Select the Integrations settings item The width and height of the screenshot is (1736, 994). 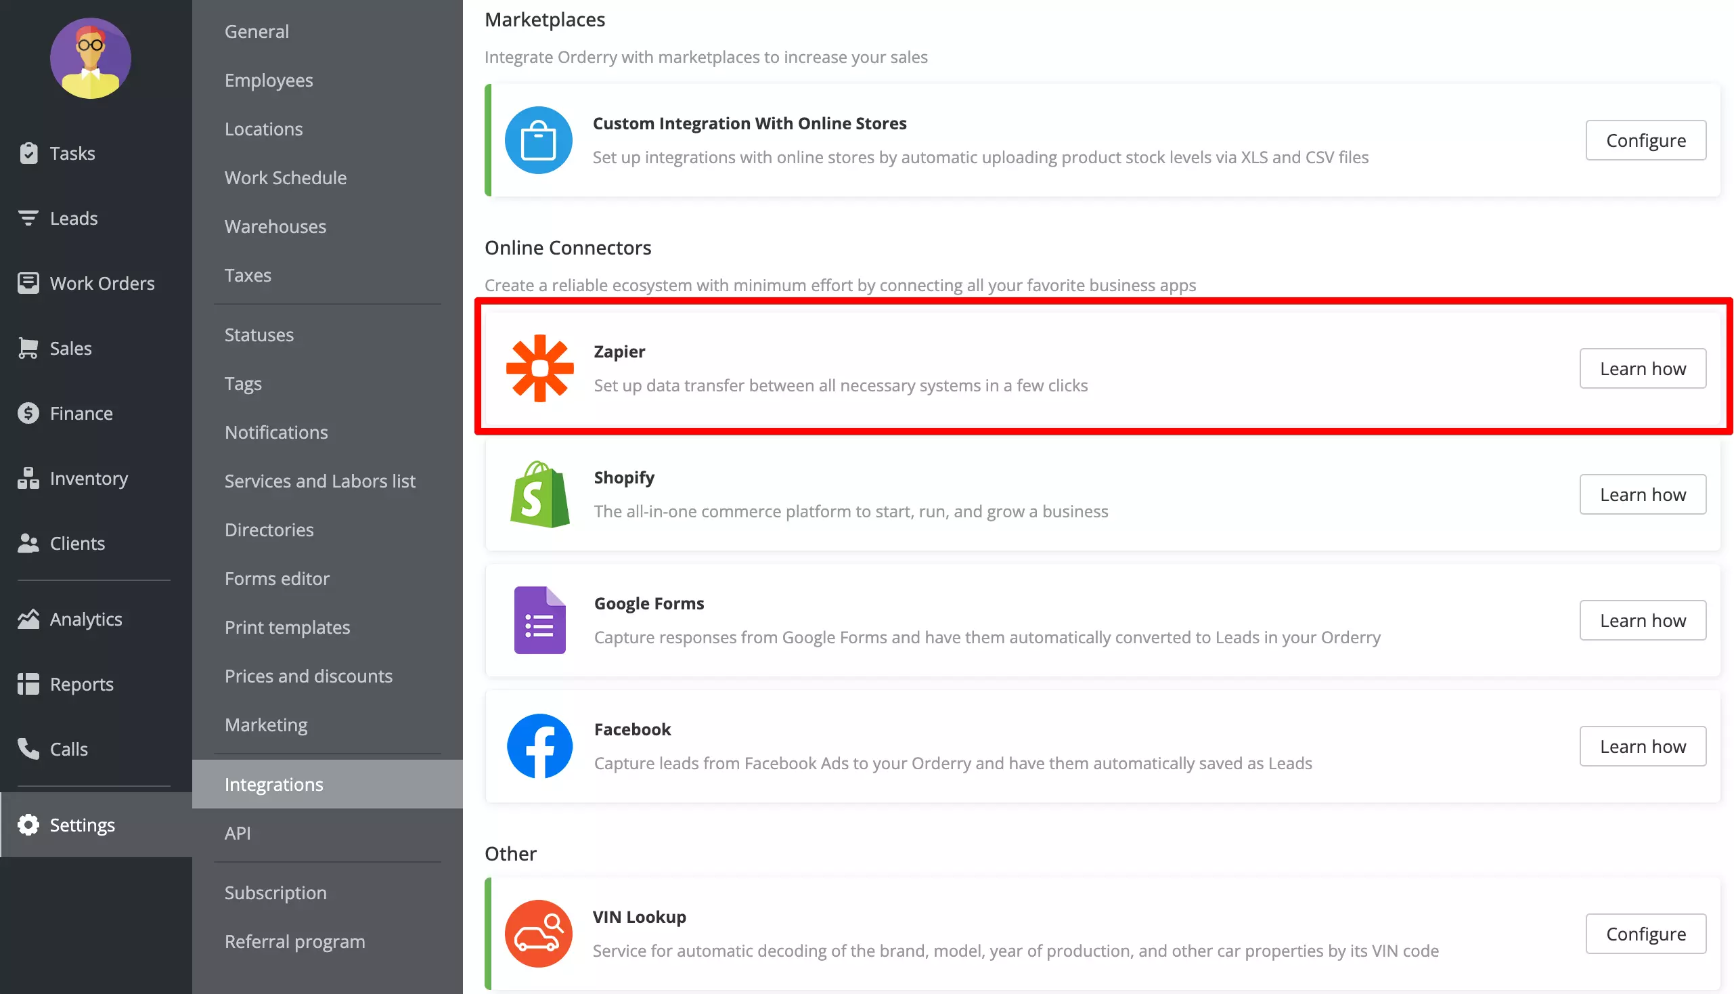coord(328,783)
